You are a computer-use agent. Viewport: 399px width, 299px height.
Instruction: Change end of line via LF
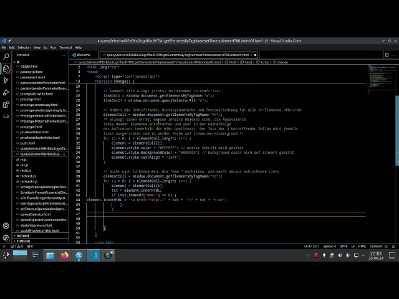353,246
